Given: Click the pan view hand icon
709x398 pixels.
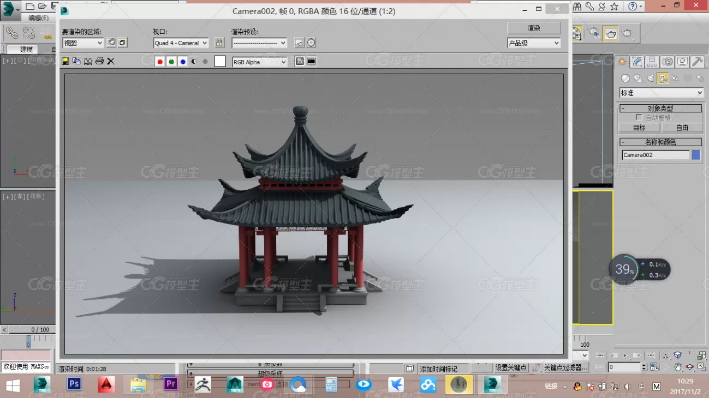Looking at the screenshot, I should (x=677, y=367).
